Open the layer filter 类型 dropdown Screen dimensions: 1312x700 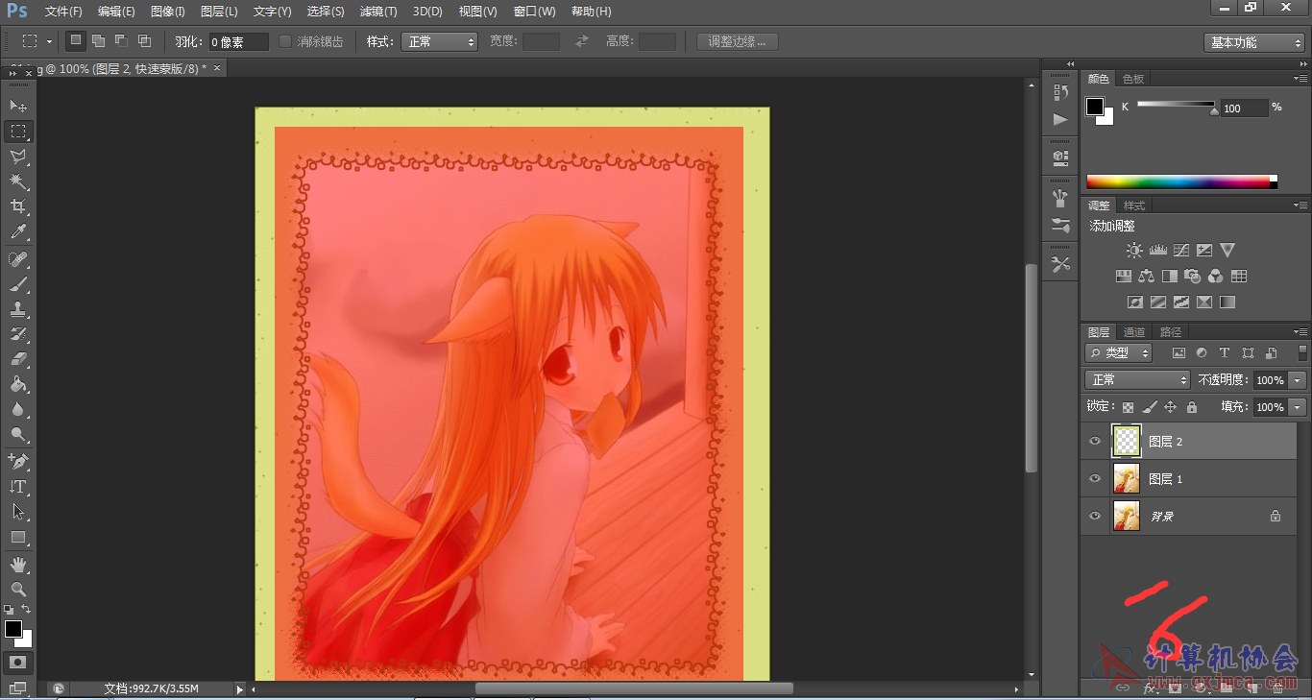click(1119, 353)
